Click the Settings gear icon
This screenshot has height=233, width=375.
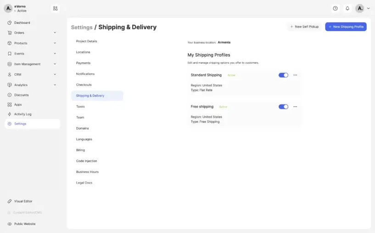[x=9, y=124]
